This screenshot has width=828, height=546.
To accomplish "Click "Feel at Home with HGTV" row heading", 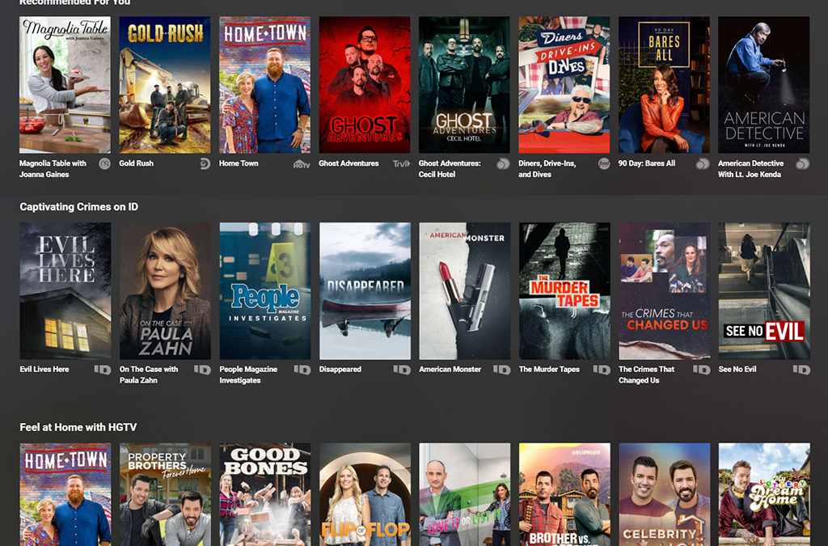I will [78, 427].
